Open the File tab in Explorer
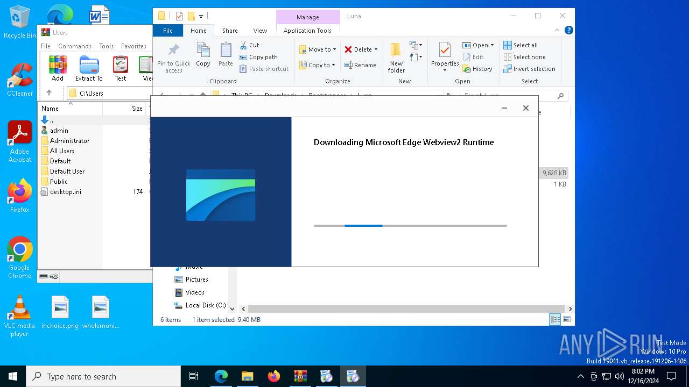The width and height of the screenshot is (689, 387). point(168,31)
